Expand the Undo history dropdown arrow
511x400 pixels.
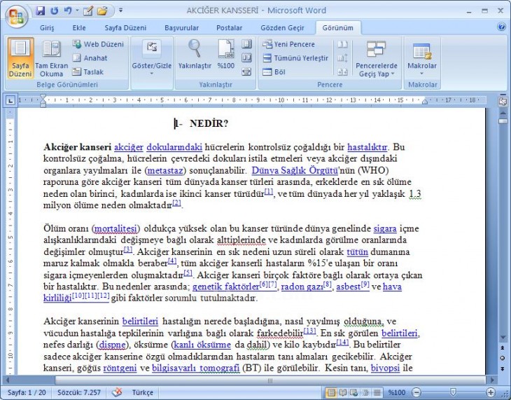[x=77, y=11]
